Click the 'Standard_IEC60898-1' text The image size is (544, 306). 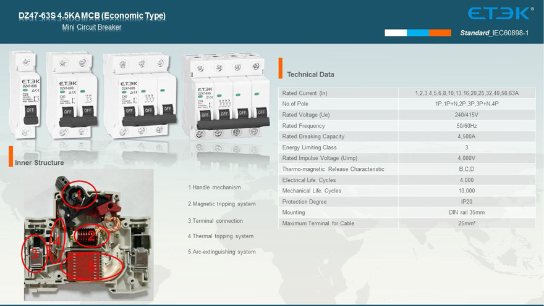[x=494, y=33]
